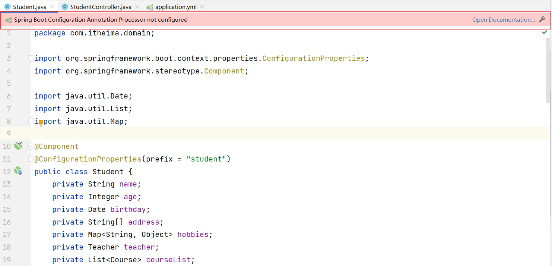Click the age field variable
Image resolution: width=552 pixels, height=266 pixels.
tap(130, 197)
